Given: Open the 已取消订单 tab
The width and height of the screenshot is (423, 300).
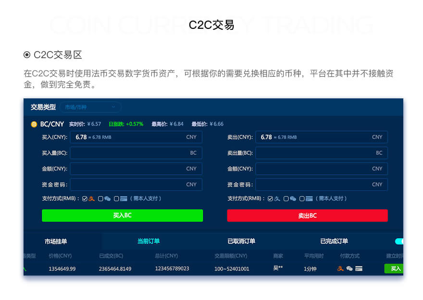Looking at the screenshot, I should pos(243,241).
